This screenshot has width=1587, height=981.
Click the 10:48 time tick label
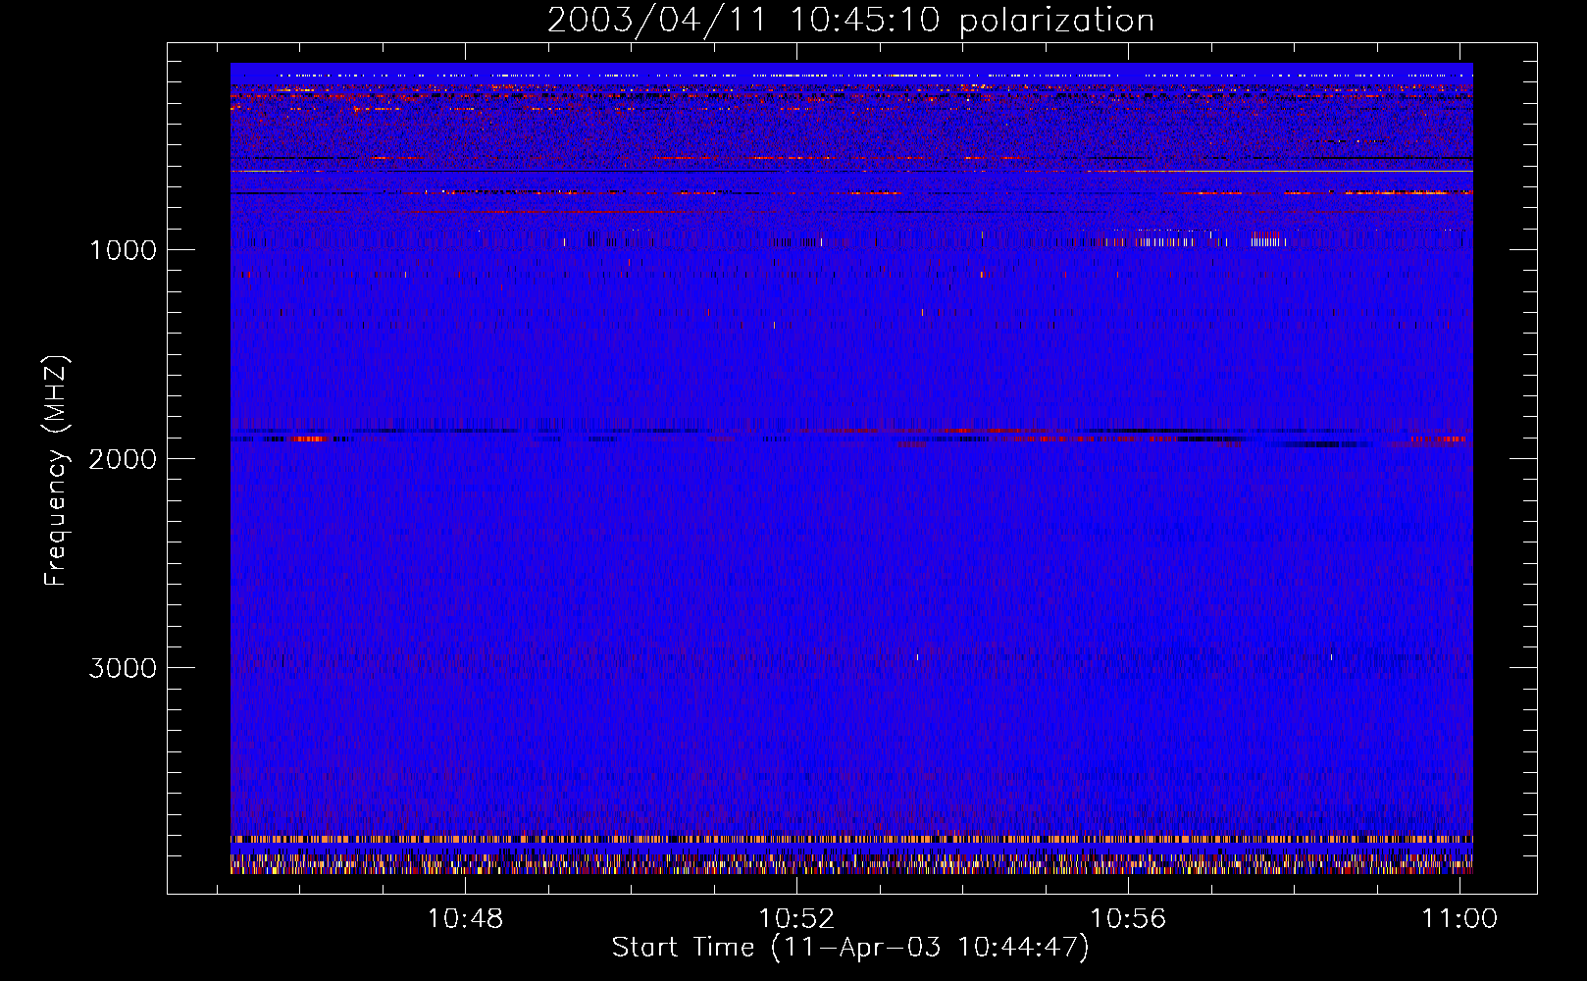click(x=465, y=918)
